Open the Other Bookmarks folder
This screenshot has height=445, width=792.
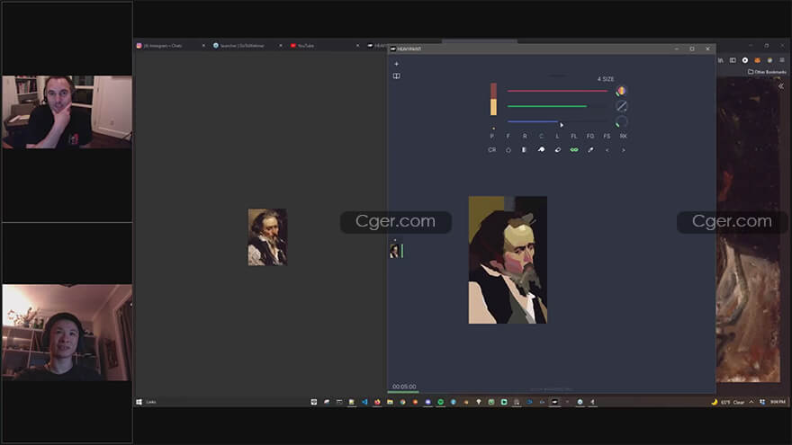click(767, 72)
